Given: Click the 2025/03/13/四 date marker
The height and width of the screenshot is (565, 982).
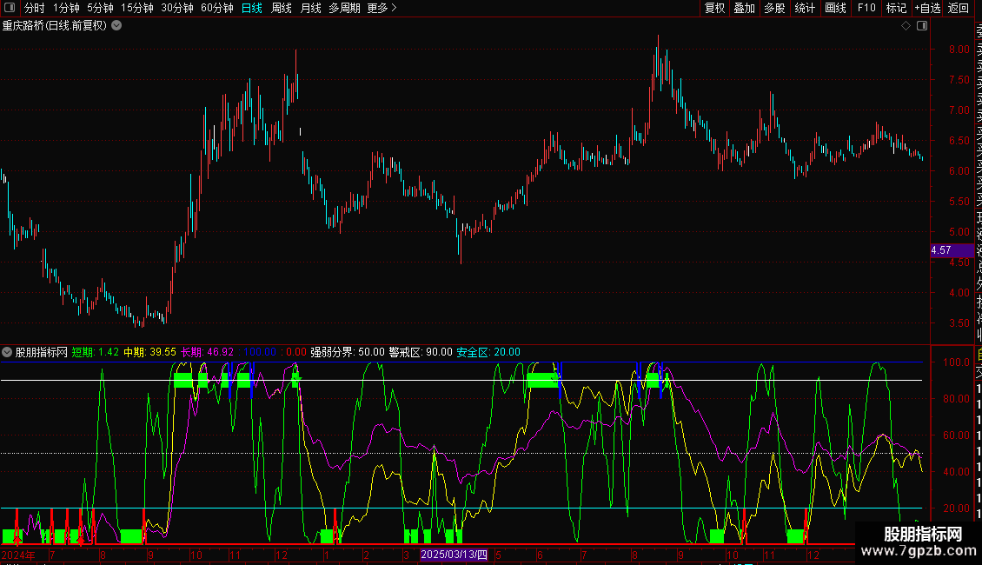Looking at the screenshot, I should point(454,555).
